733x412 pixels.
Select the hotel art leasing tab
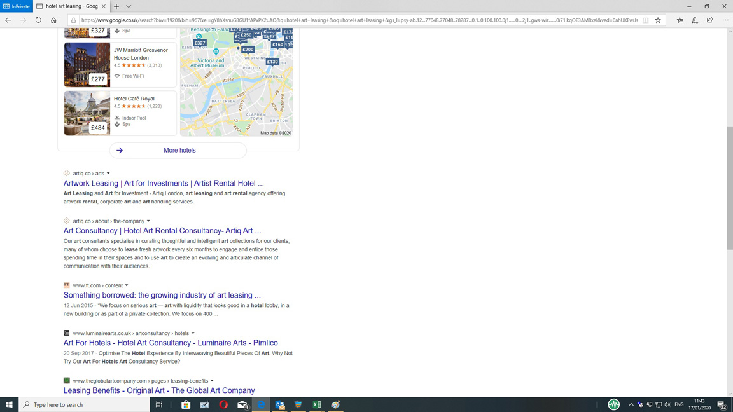point(71,6)
